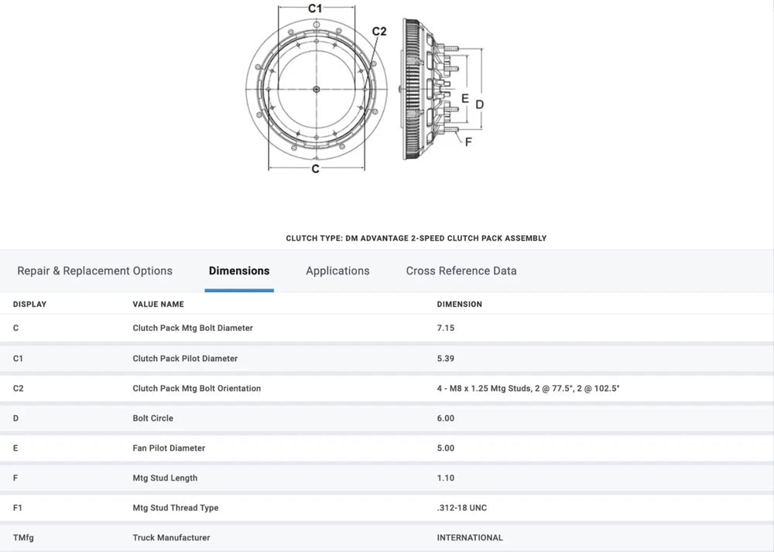
Task: Click the DIMENSION column header
Action: [459, 305]
